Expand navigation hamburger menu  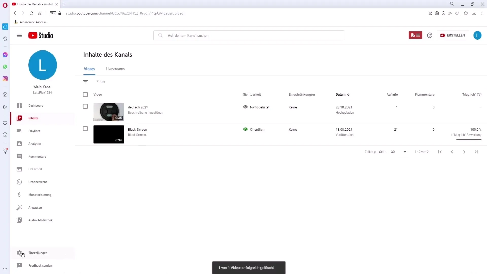(x=19, y=35)
